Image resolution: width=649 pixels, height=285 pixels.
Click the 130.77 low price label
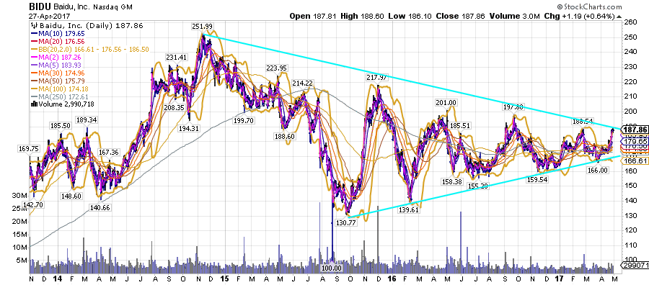click(345, 222)
